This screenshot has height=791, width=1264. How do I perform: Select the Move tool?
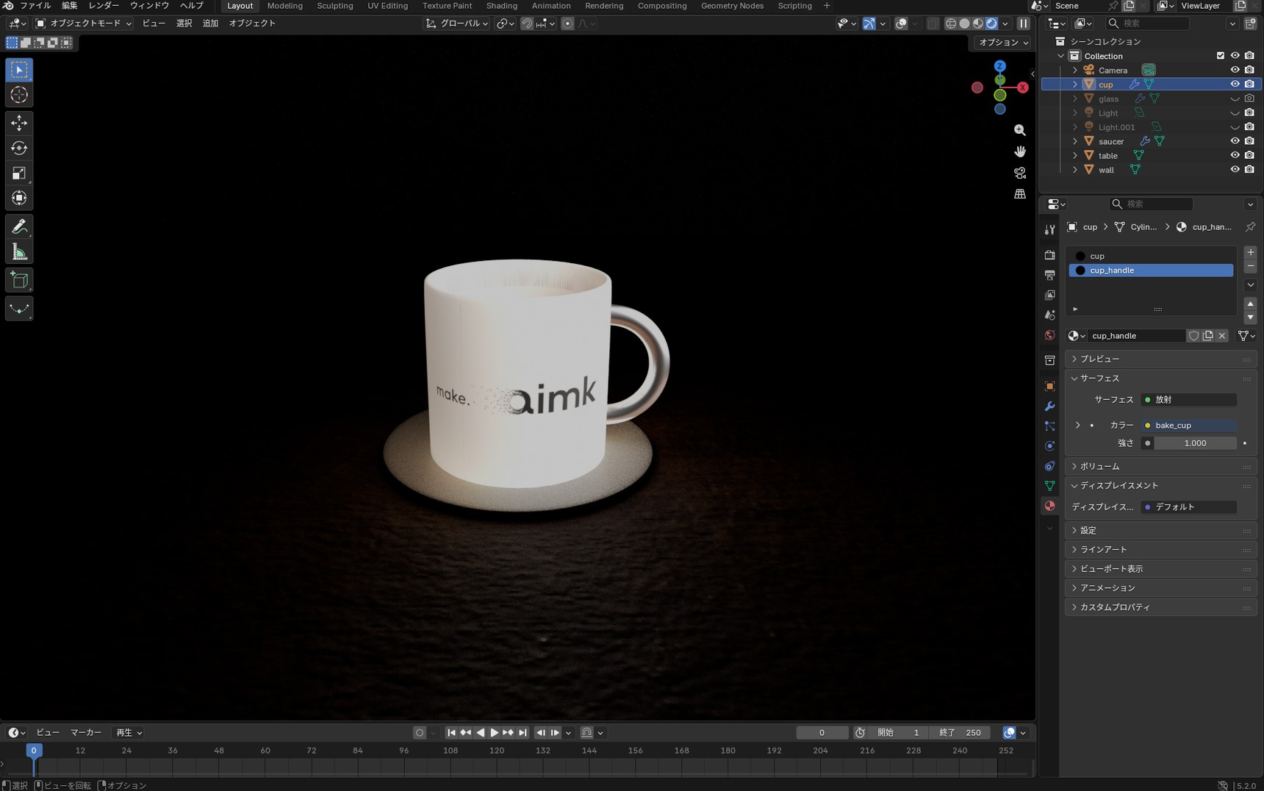(19, 123)
